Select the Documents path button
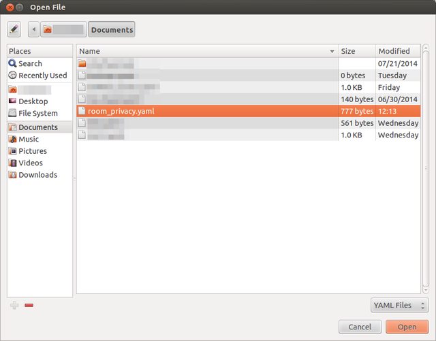This screenshot has height=341, width=436. pyautogui.click(x=112, y=29)
